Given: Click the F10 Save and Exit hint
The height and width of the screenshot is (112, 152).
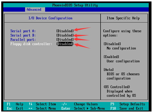Looking at the screenshot, I should [x=127, y=108].
